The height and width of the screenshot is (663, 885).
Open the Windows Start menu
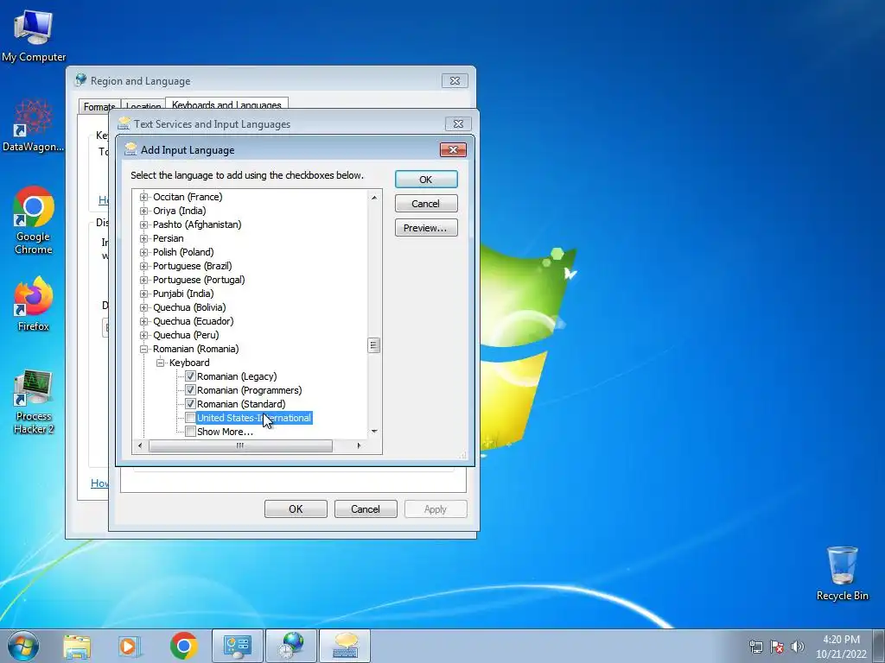(23, 646)
